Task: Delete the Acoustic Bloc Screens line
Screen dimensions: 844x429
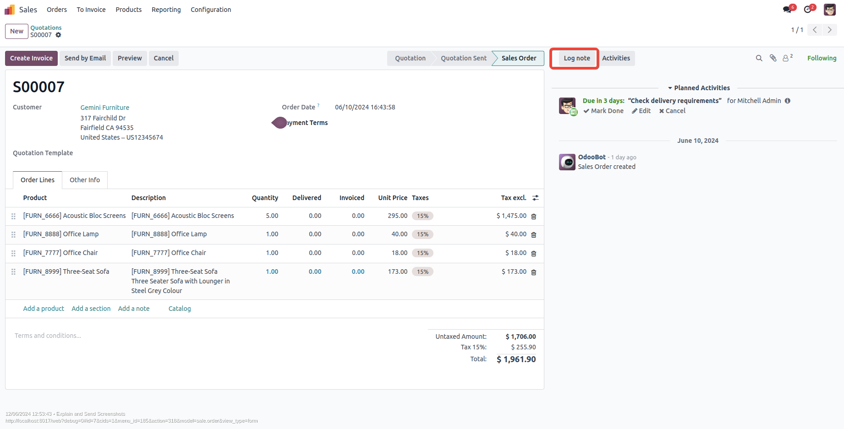Action: pos(534,216)
